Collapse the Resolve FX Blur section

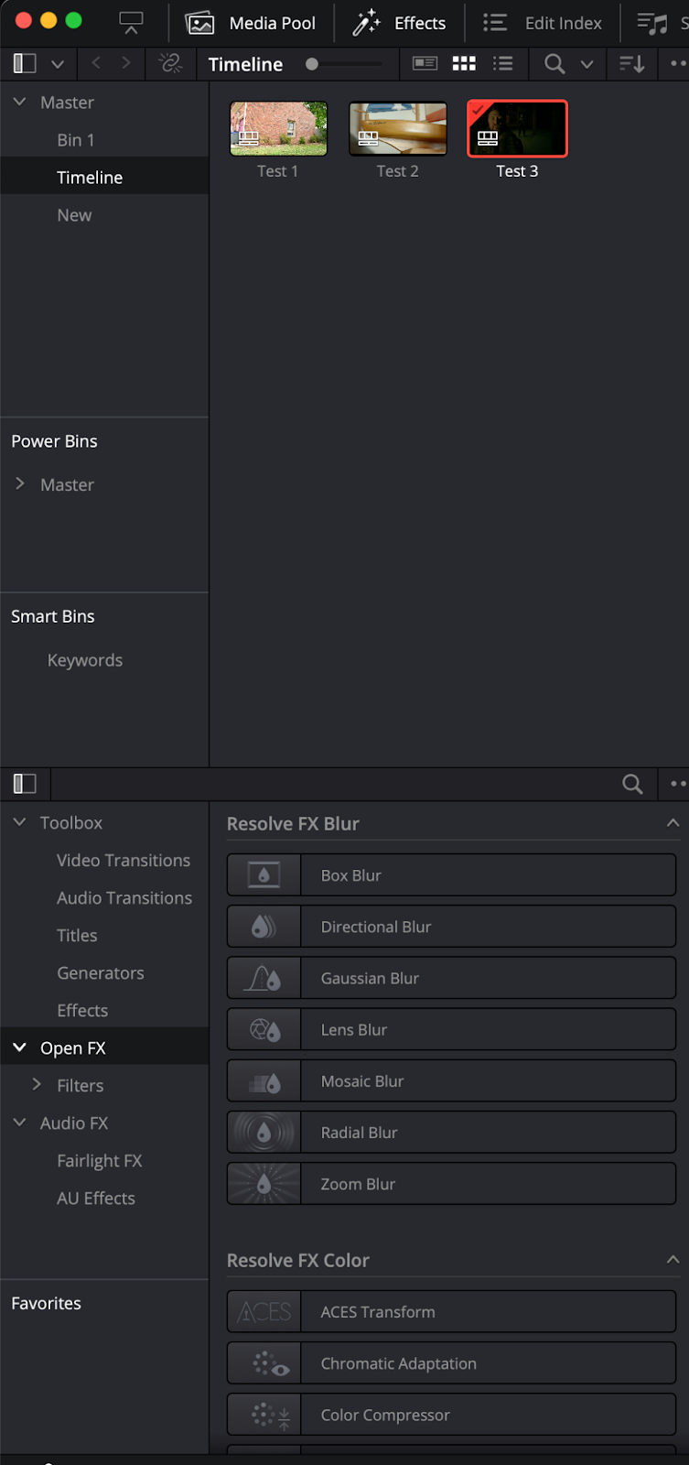click(673, 822)
